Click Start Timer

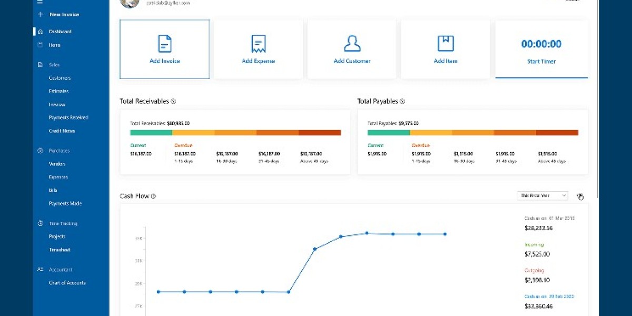541,61
